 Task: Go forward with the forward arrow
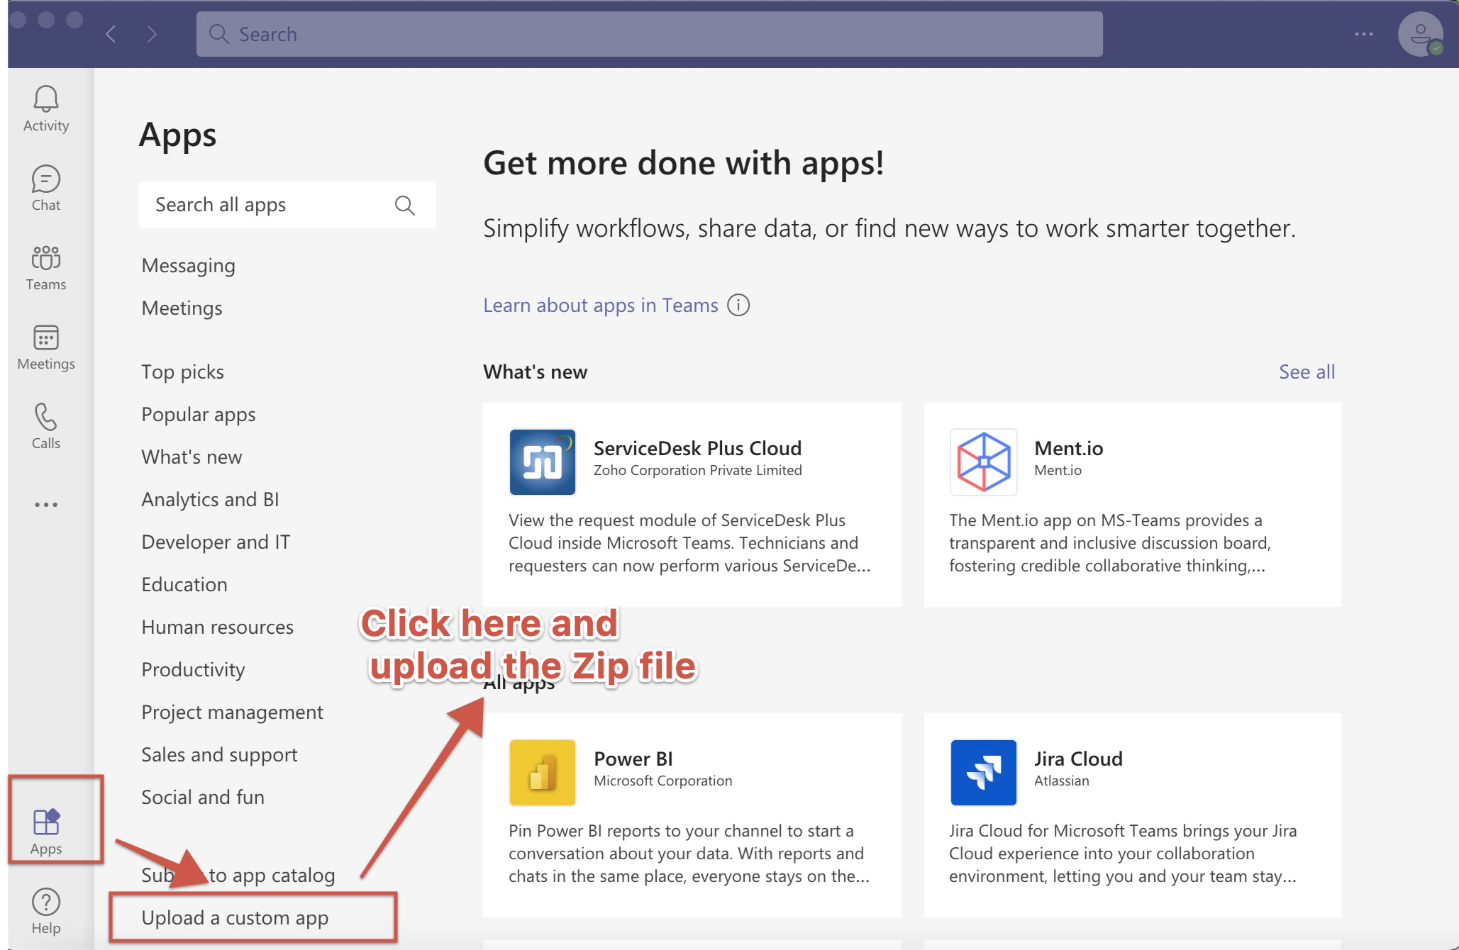[152, 34]
